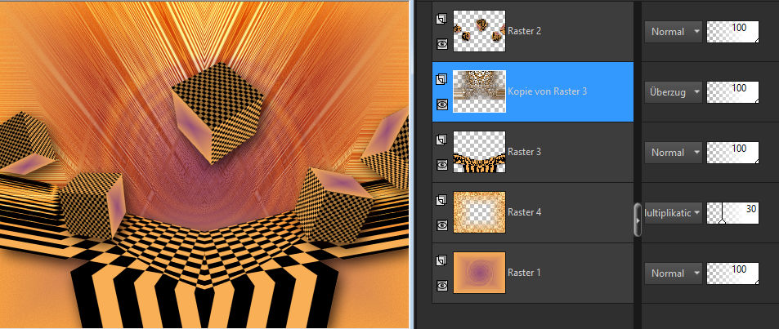The width and height of the screenshot is (779, 329).
Task: Click the panel splitter handle beside Raster 4
Action: 638,220
